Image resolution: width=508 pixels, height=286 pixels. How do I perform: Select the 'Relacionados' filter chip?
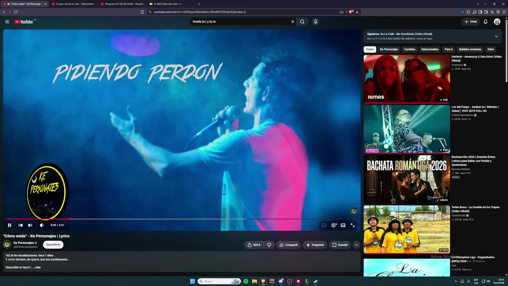coord(430,49)
